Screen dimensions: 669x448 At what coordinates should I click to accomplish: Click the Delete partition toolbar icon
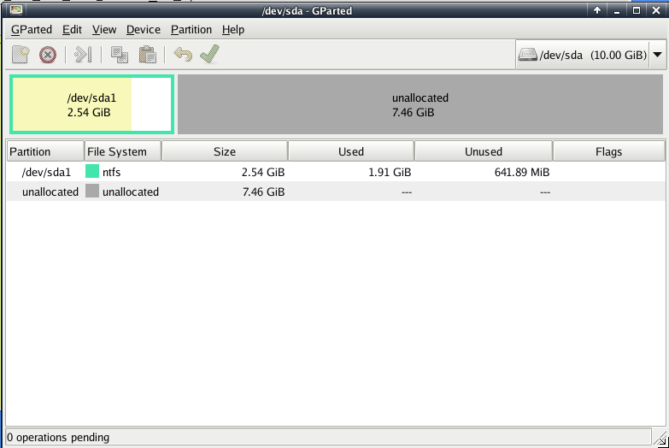(x=48, y=55)
